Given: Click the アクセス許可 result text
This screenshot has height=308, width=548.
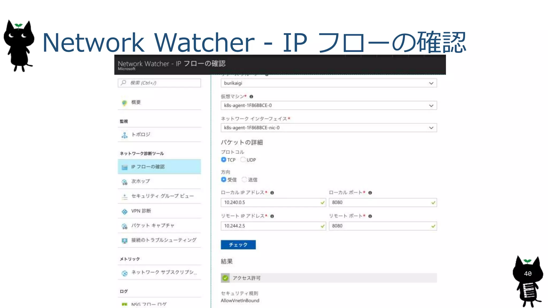Looking at the screenshot, I should click(246, 278).
